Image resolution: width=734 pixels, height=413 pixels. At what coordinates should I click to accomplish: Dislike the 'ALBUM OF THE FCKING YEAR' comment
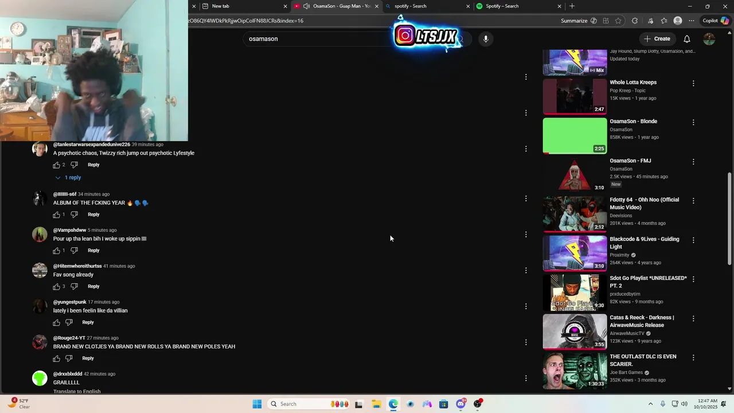click(74, 215)
